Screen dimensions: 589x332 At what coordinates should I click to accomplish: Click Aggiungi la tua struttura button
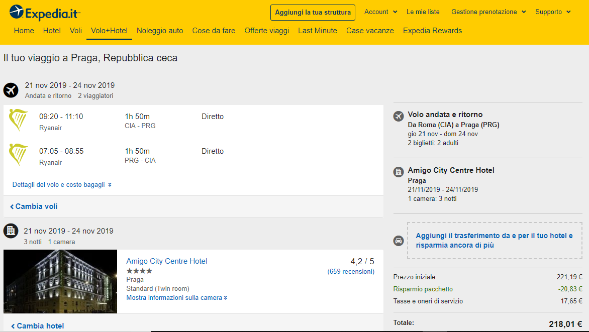(313, 13)
